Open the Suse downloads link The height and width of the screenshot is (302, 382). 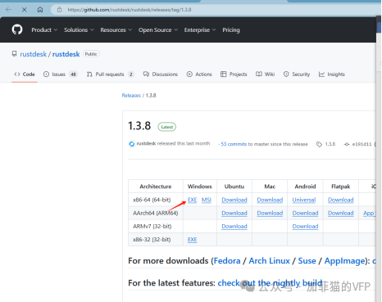pyautogui.click(x=307, y=261)
